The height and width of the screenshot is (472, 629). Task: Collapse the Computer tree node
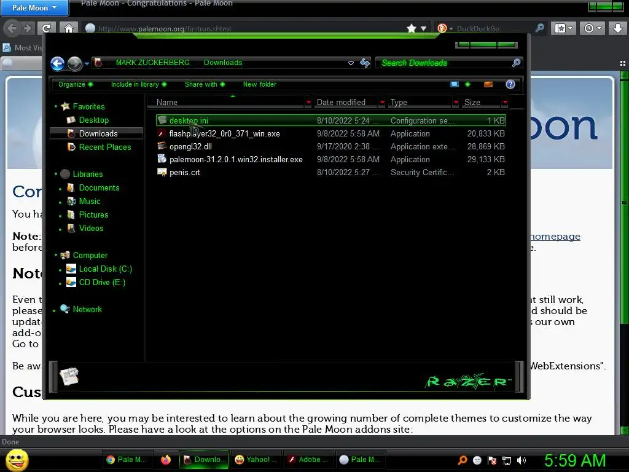coord(56,255)
